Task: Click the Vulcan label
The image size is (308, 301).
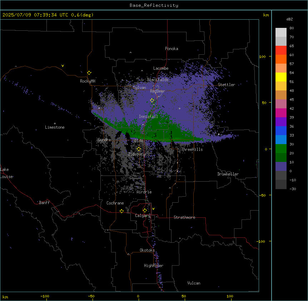Action: (x=194, y=283)
